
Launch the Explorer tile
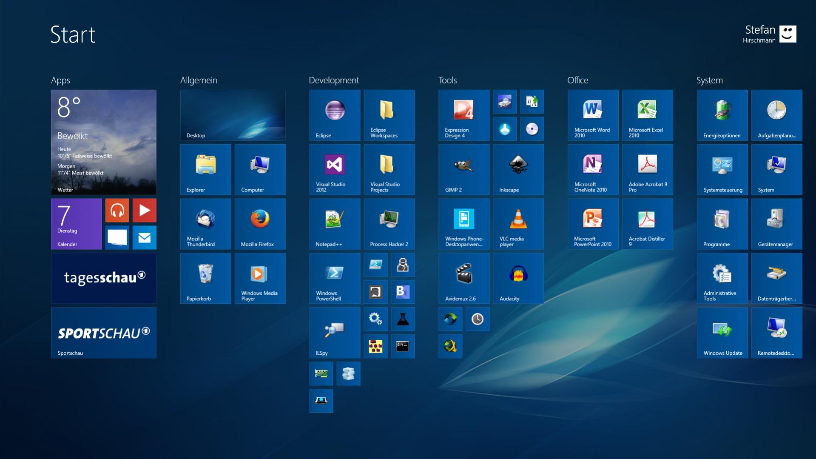click(206, 169)
